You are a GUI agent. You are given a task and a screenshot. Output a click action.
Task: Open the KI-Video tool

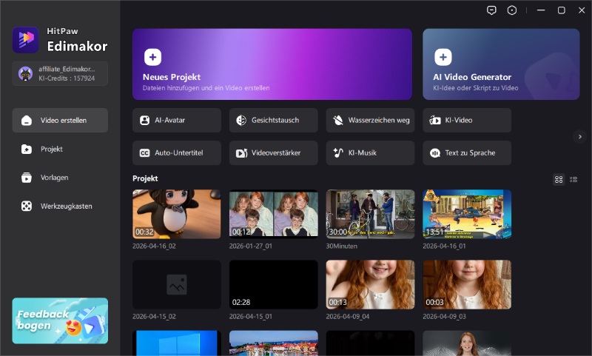pos(467,121)
